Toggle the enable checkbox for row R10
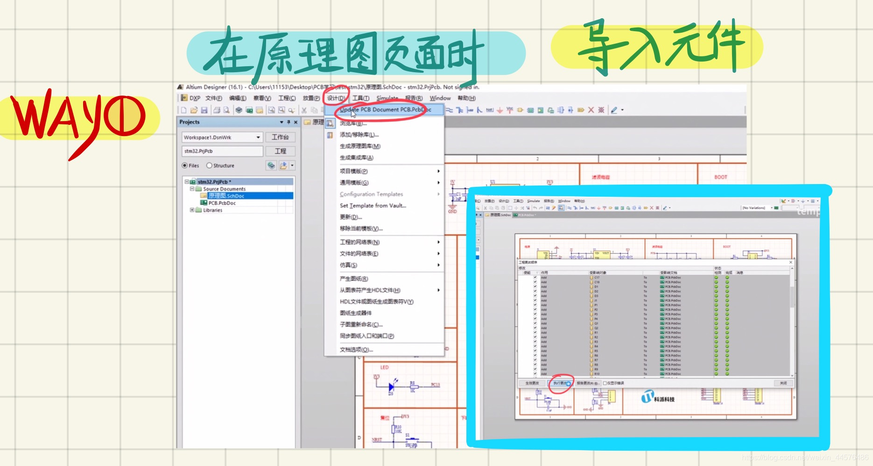 click(x=535, y=374)
